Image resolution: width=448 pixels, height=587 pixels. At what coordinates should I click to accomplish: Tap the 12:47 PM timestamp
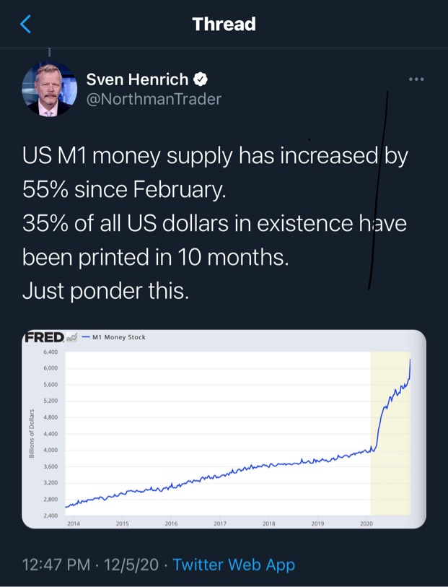pyautogui.click(x=56, y=565)
